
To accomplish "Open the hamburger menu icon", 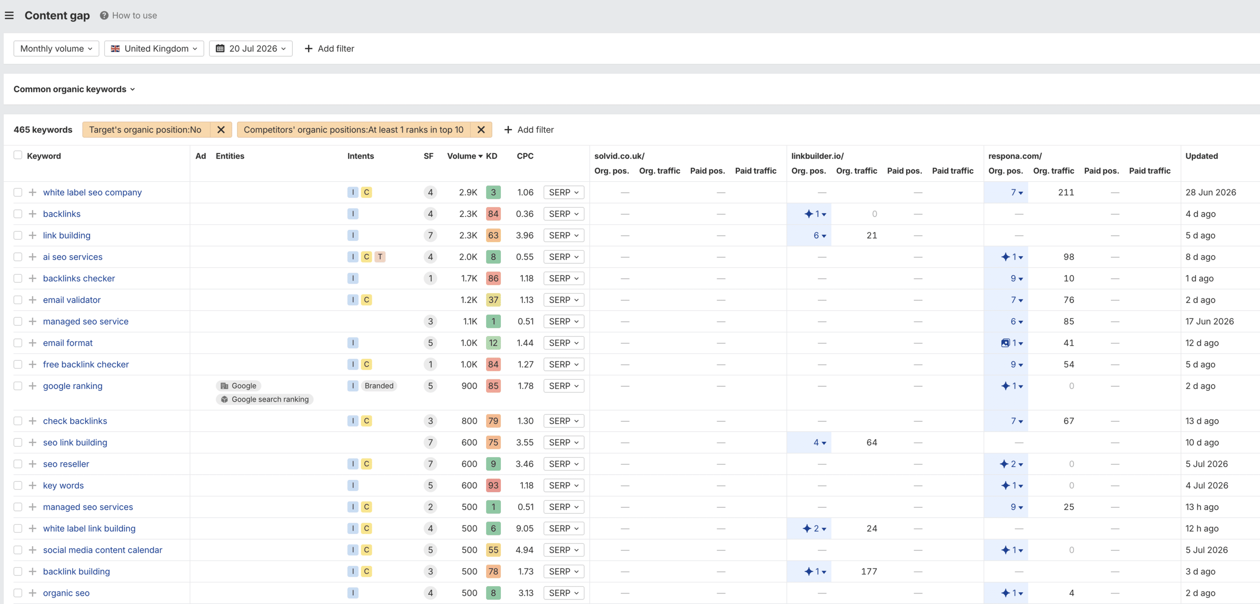I will click(9, 16).
